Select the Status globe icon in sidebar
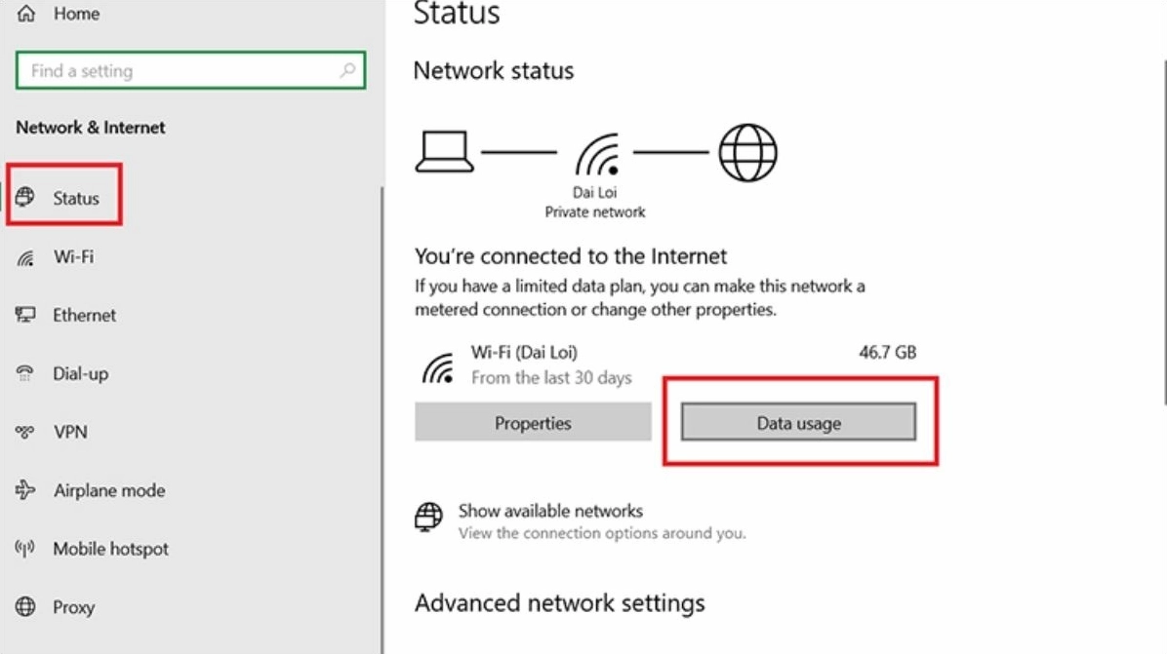The width and height of the screenshot is (1167, 654). pyautogui.click(x=26, y=197)
